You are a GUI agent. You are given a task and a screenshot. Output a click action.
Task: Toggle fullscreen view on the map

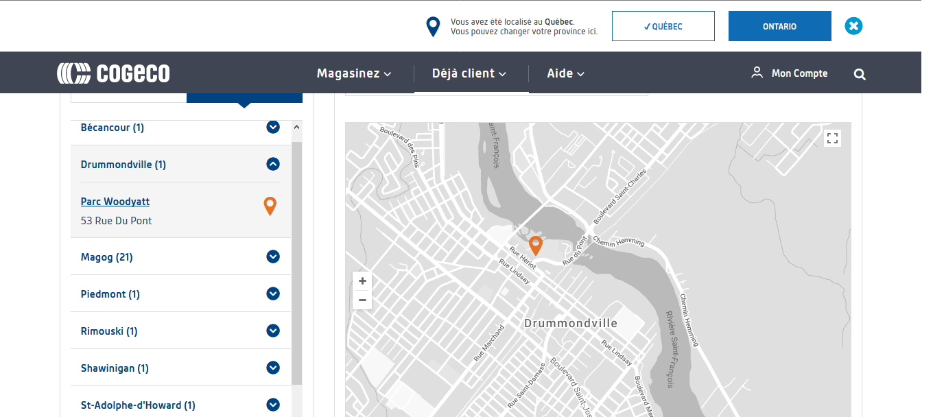click(833, 139)
